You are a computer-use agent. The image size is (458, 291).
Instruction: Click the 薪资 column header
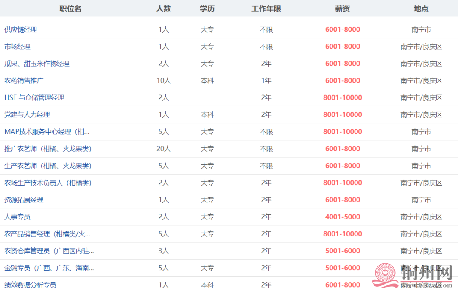click(x=342, y=8)
